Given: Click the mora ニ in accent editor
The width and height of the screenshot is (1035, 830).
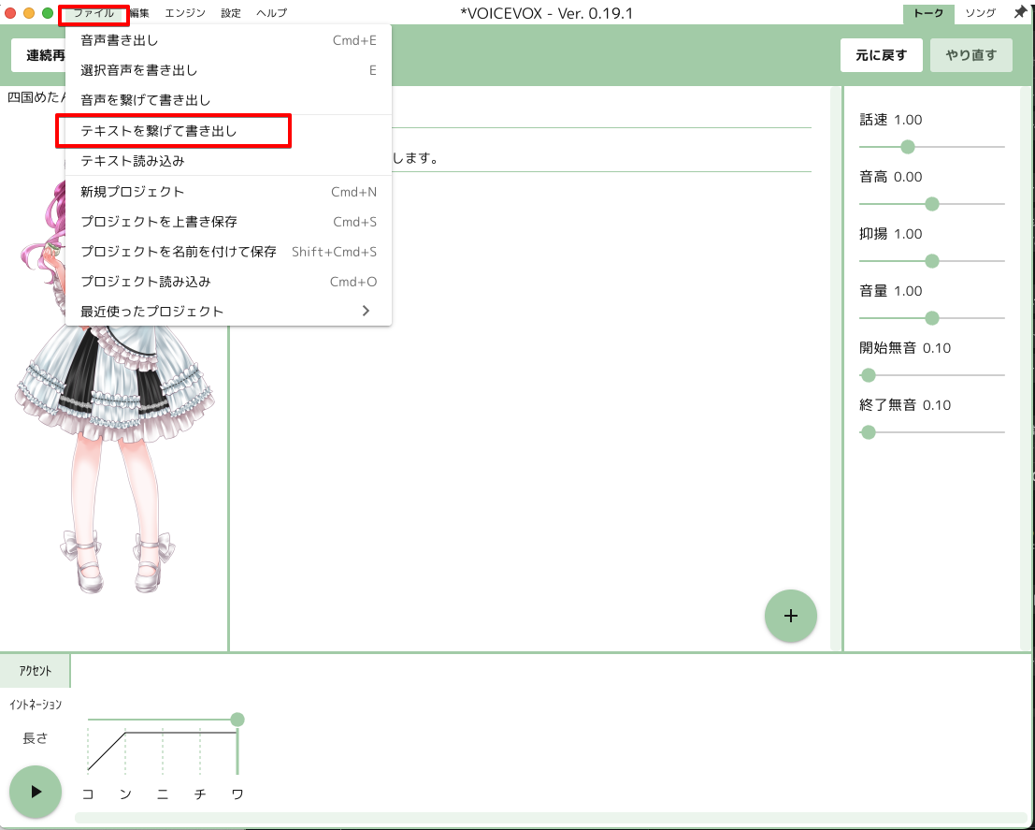Looking at the screenshot, I should coord(163,794).
